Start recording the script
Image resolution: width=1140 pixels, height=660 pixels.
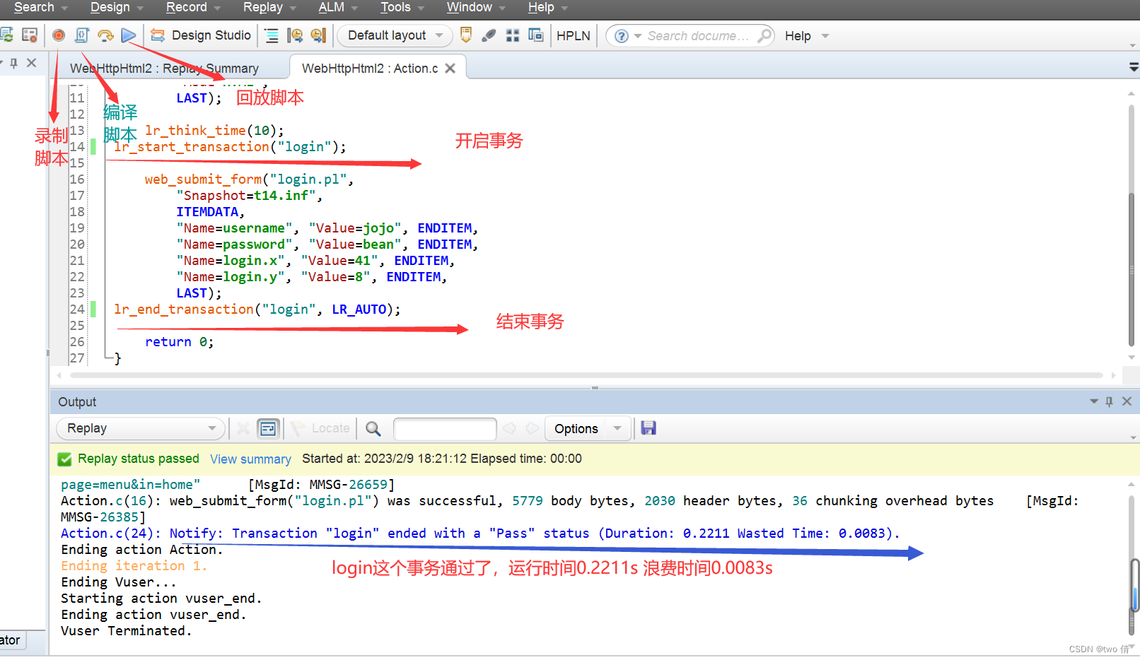pos(59,35)
